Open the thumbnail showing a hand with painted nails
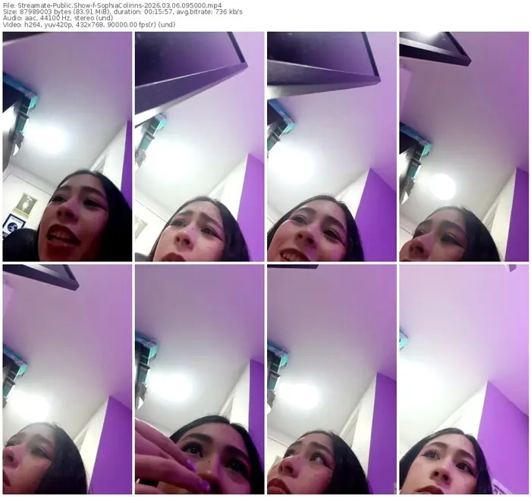531x497 pixels. tap(200, 379)
